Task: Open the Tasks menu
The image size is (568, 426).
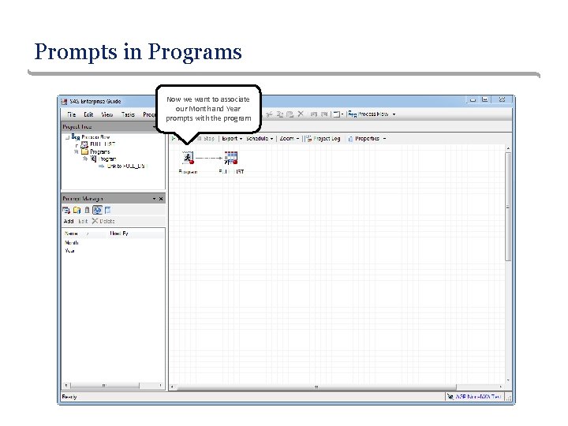Action: tap(128, 114)
